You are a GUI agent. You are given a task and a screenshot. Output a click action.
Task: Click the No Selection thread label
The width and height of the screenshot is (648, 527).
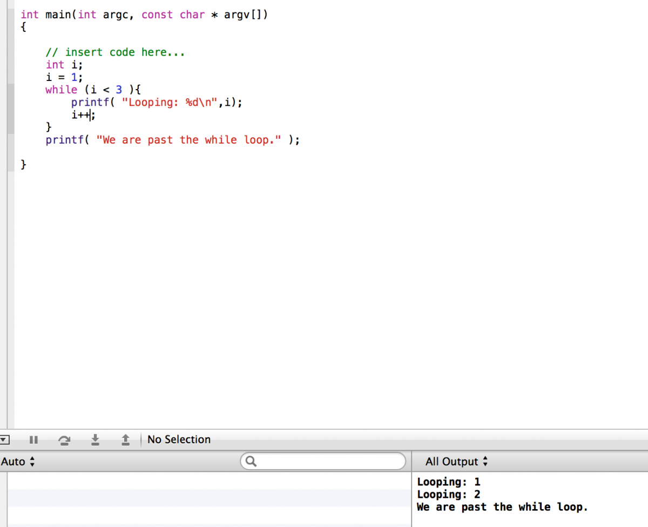coord(179,440)
